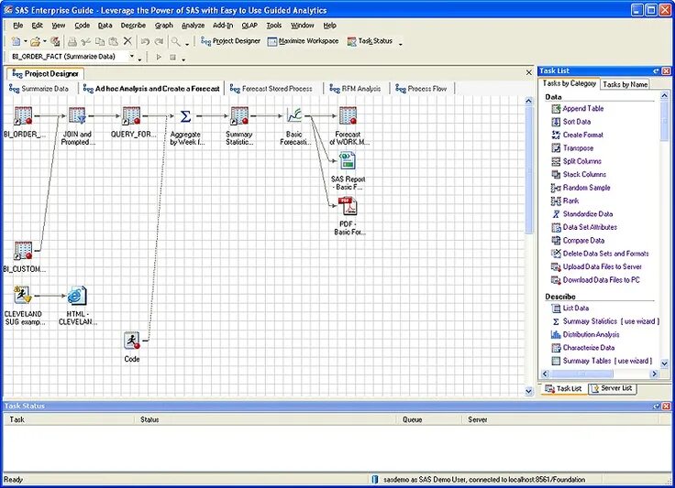Open the Describe menu

point(133,26)
